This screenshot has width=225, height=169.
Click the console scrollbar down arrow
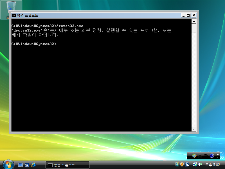(194, 129)
